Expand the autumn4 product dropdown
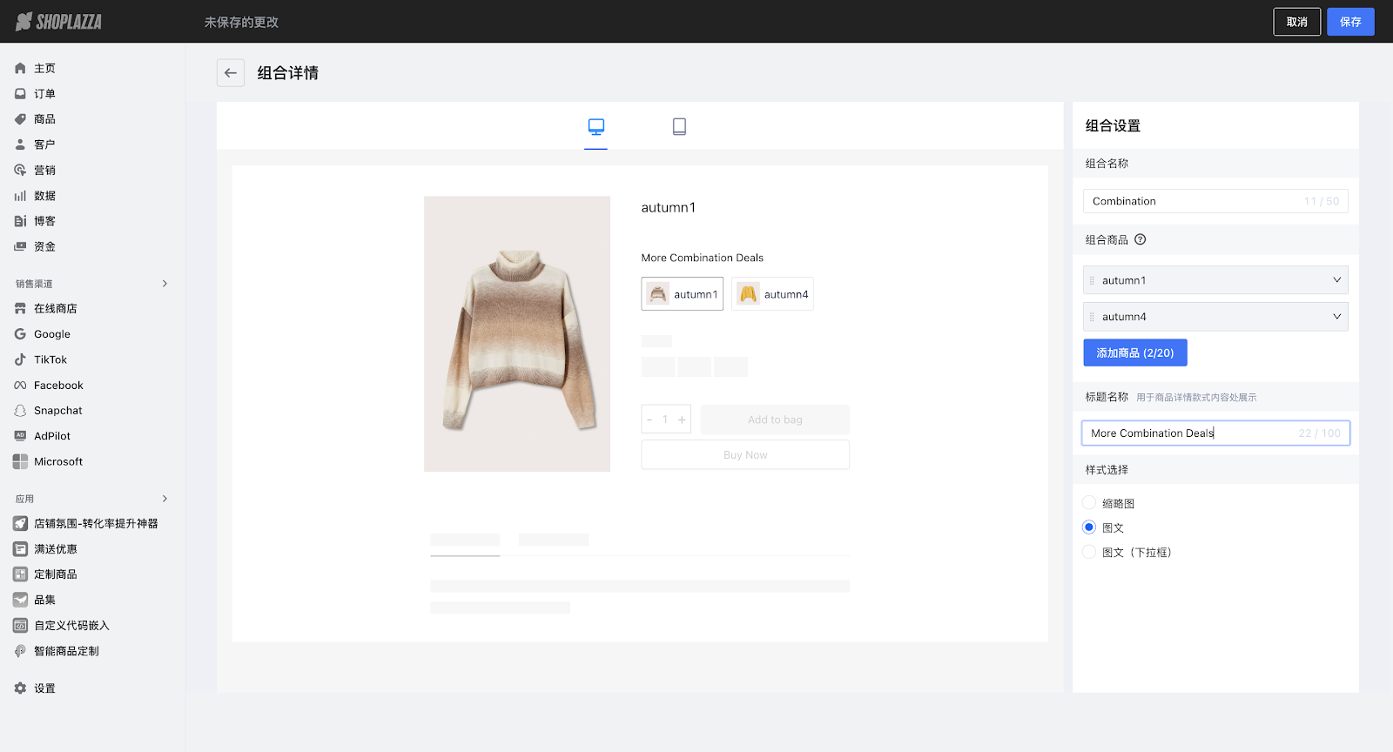This screenshot has width=1393, height=752. point(1336,317)
